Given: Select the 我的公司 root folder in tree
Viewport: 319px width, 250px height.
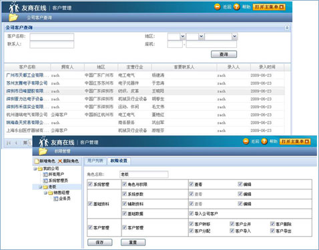Looking at the screenshot, I should 49,169.
